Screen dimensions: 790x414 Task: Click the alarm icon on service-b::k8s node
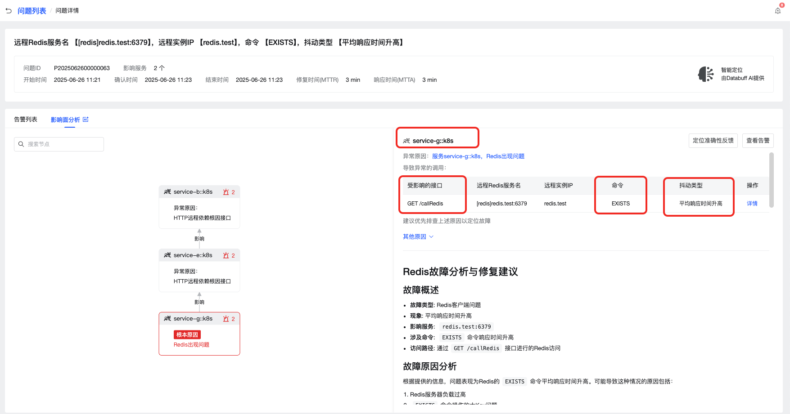(x=226, y=192)
